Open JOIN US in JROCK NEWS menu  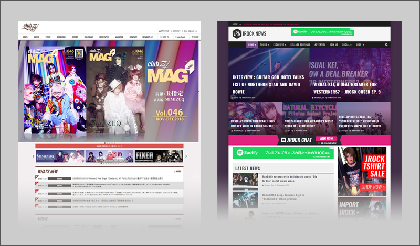point(334,44)
